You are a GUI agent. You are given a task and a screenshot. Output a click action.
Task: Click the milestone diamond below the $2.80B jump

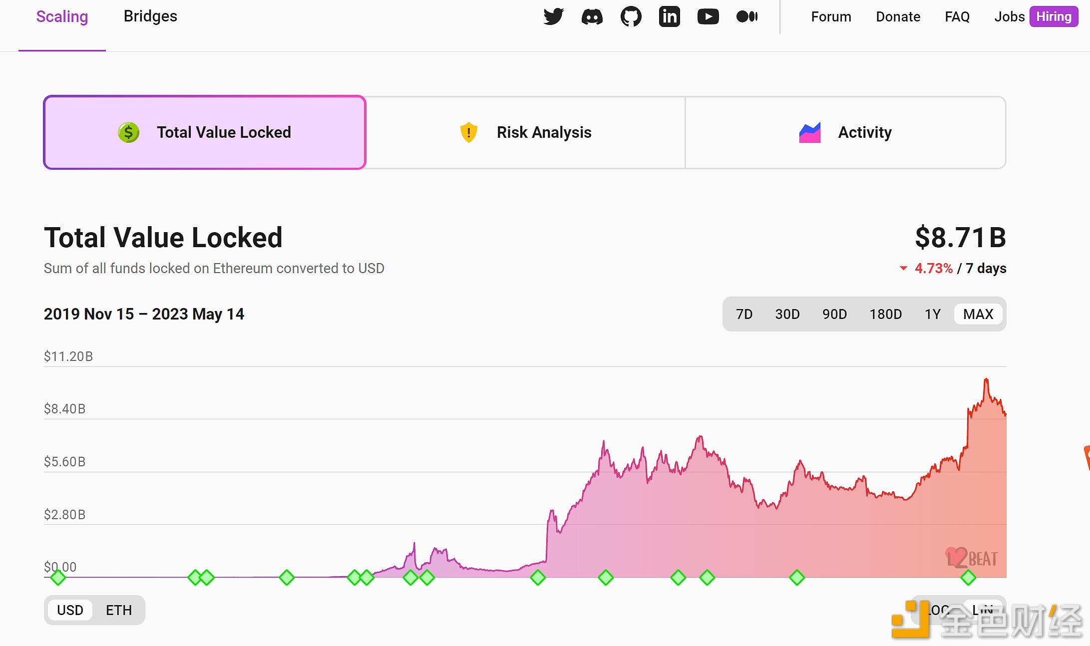538,578
